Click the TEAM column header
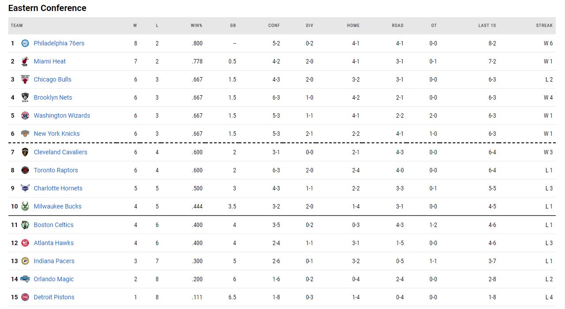565x309 pixels. 17,26
